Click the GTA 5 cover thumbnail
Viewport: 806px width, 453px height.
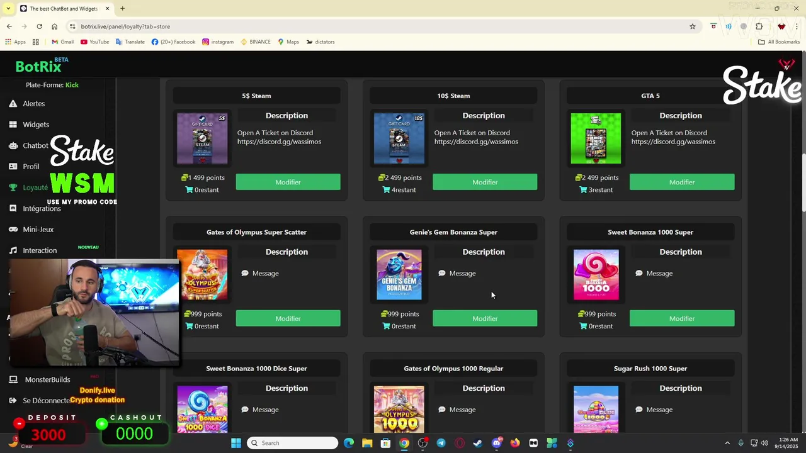coord(596,138)
